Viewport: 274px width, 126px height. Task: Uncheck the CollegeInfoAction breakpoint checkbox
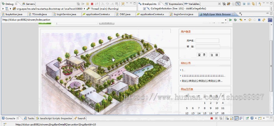coord(145,8)
